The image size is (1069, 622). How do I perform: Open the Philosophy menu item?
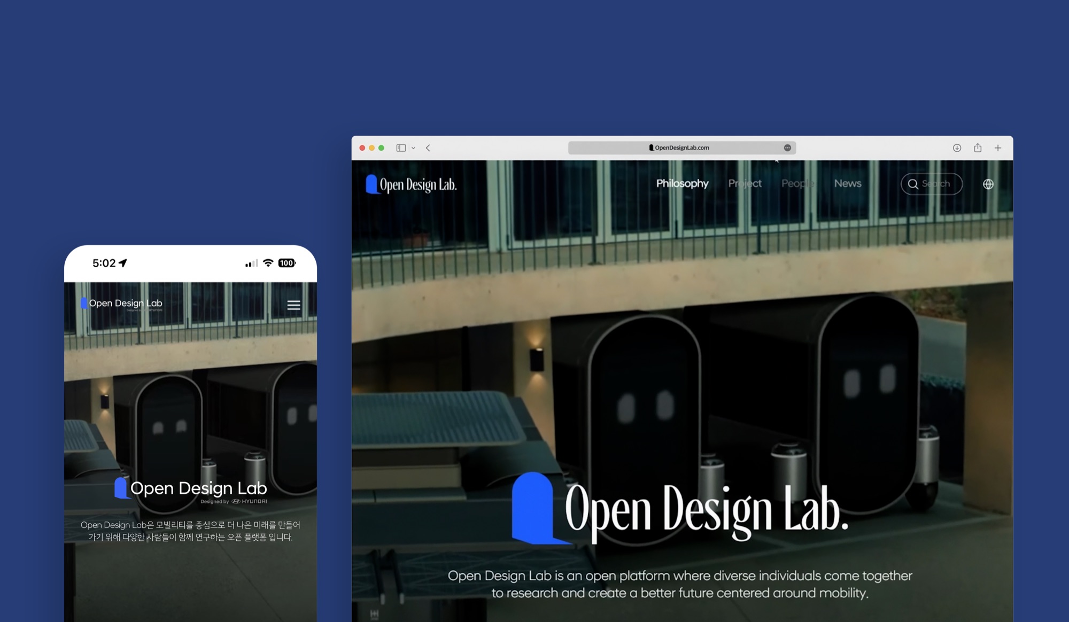point(682,183)
